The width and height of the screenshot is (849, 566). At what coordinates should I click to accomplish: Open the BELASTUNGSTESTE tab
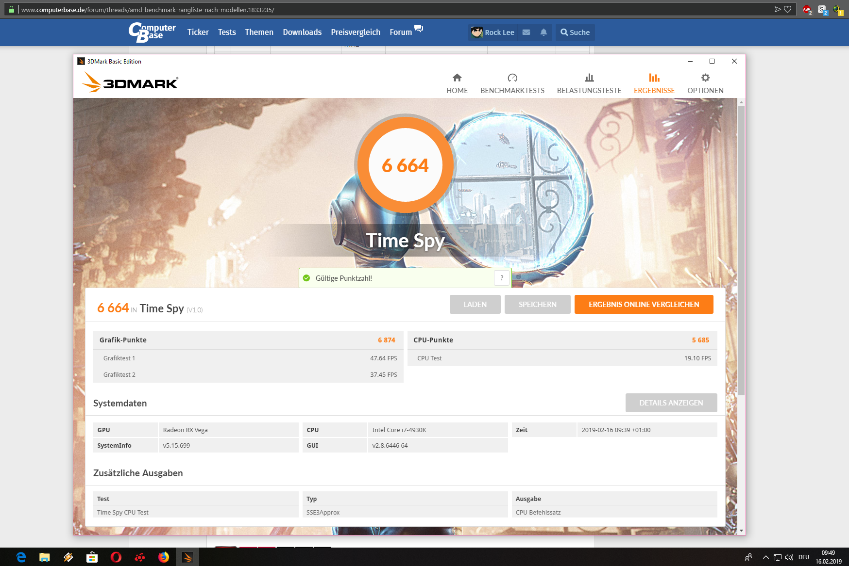[x=589, y=84]
